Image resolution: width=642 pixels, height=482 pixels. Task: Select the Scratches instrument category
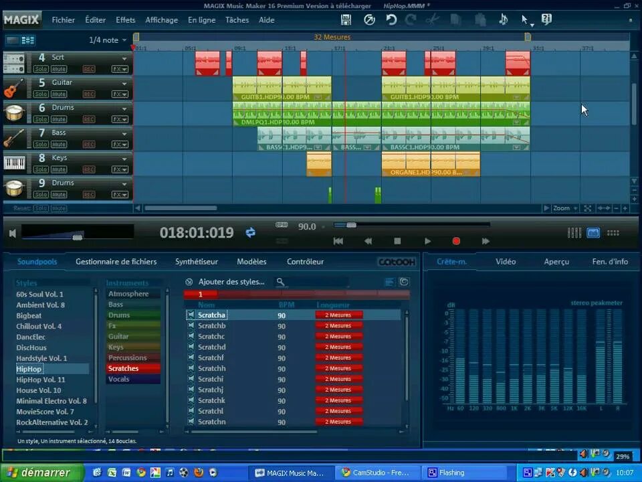(133, 368)
